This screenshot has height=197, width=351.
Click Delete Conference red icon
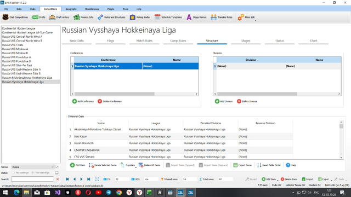pos(100,101)
